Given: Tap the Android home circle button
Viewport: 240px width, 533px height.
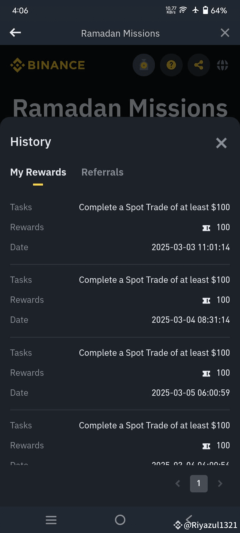Looking at the screenshot, I should [x=120, y=520].
